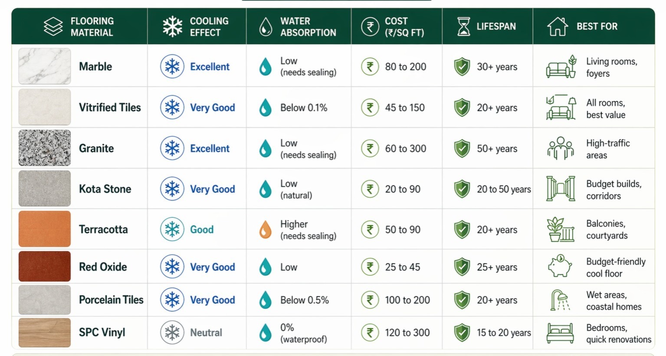Click the Terracotta orange color swatch
This screenshot has height=356, width=666.
point(45,229)
